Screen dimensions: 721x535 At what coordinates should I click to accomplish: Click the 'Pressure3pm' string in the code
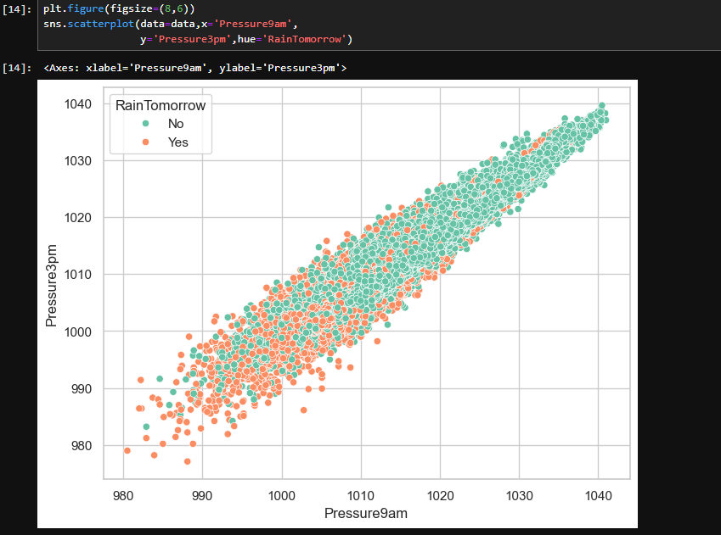point(192,39)
